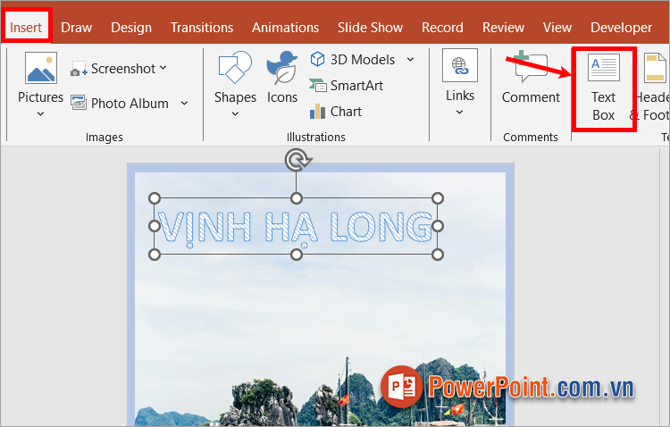This screenshot has height=427, width=670.
Task: Click the left-middle handle of the title box
Action: (155, 226)
